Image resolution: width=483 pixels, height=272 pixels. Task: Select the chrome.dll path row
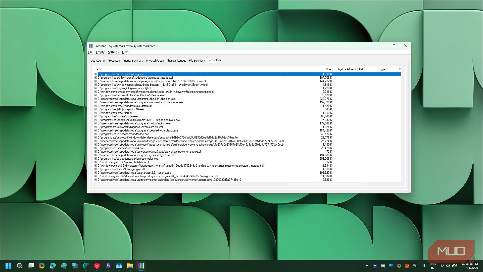[152, 81]
